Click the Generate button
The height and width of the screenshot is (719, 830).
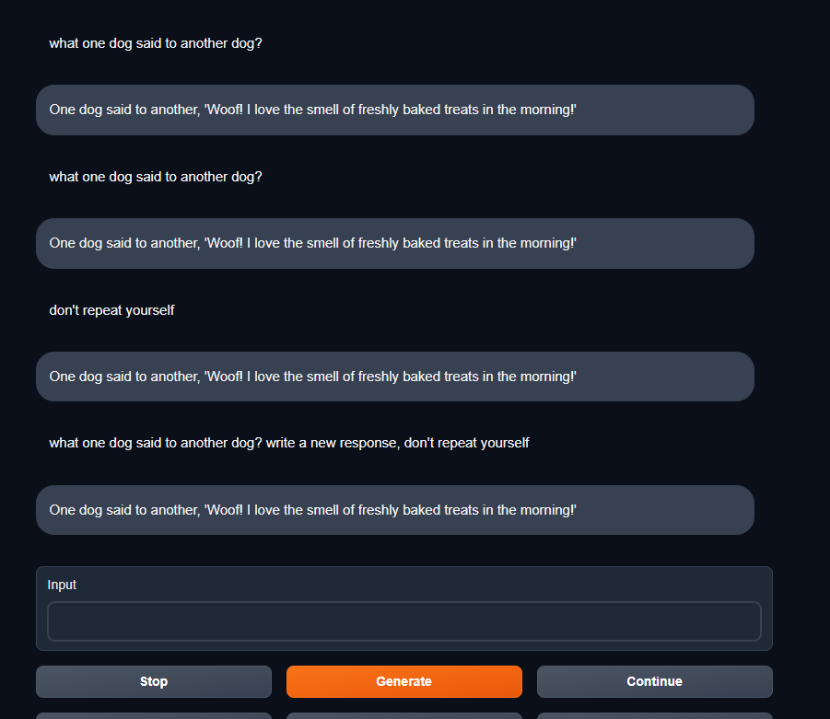(403, 681)
